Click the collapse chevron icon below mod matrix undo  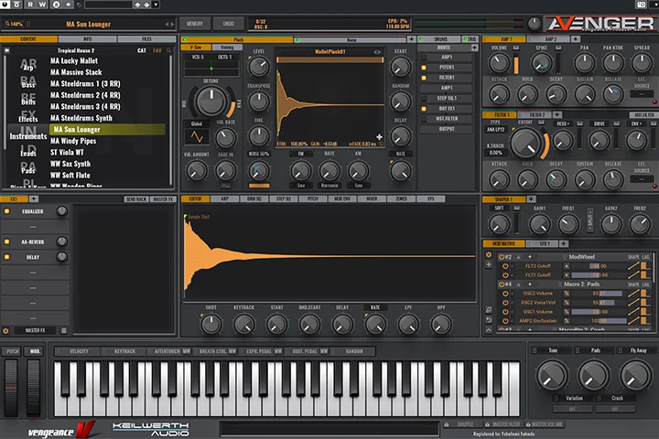click(489, 330)
